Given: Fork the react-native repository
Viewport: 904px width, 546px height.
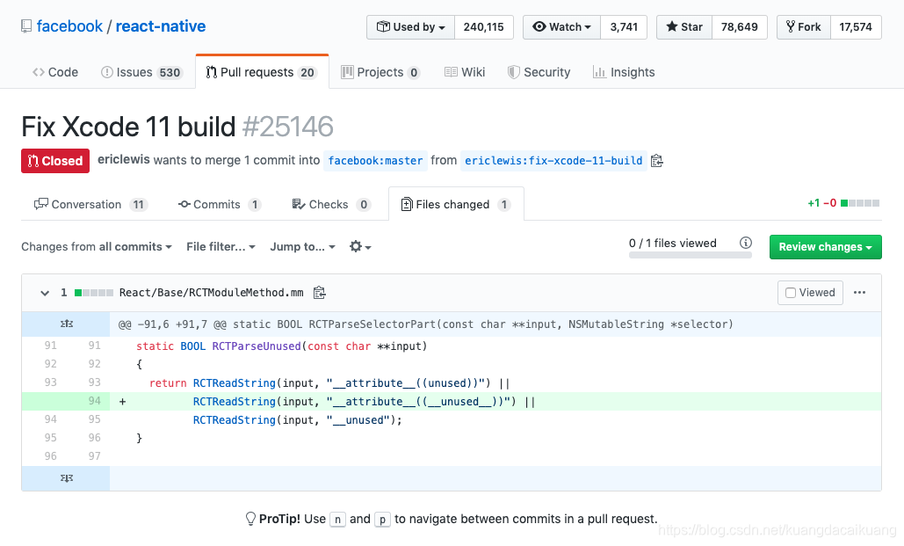Looking at the screenshot, I should tap(804, 27).
